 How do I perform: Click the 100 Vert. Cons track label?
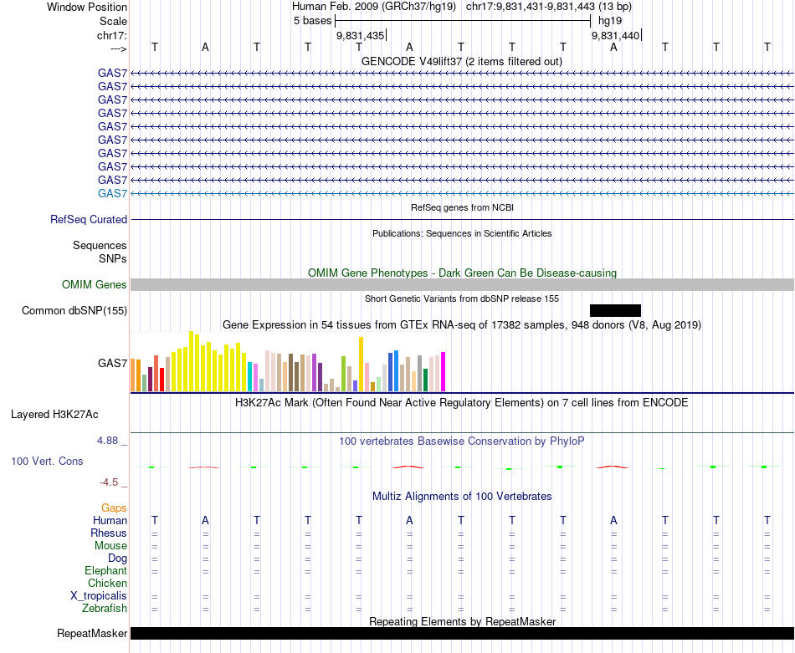[47, 461]
